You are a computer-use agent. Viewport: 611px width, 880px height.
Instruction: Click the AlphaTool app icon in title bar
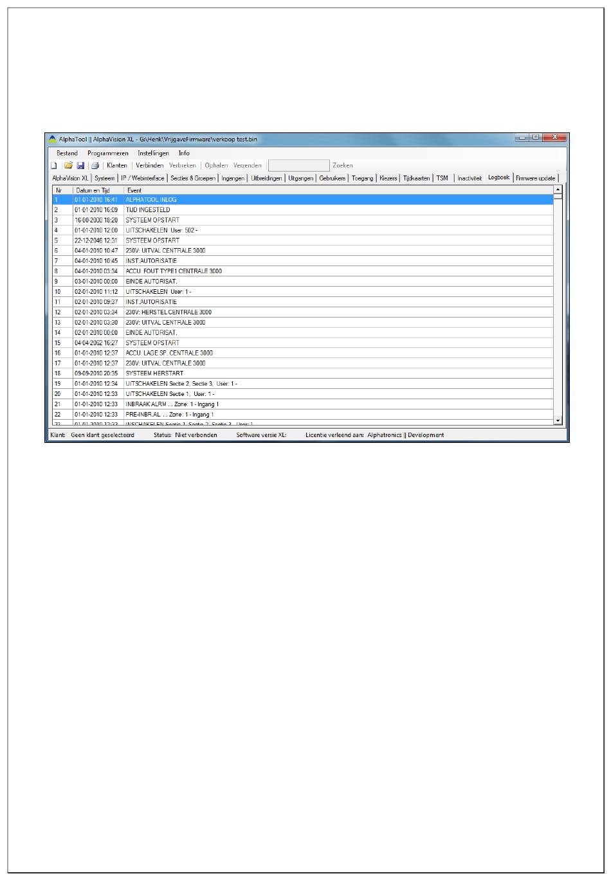[53, 139]
